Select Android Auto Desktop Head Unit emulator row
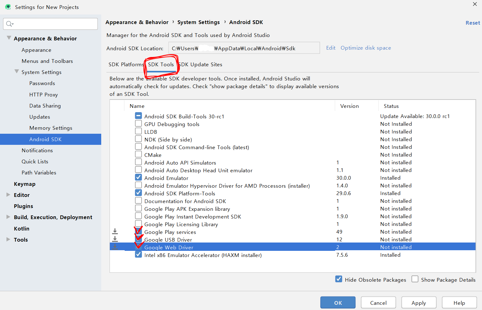482x310 pixels. click(293, 170)
